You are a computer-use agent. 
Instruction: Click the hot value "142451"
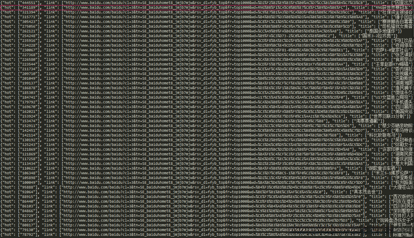click(x=29, y=131)
